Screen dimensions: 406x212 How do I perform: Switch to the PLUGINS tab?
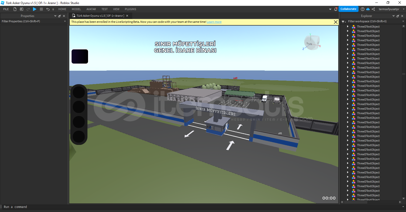(130, 9)
